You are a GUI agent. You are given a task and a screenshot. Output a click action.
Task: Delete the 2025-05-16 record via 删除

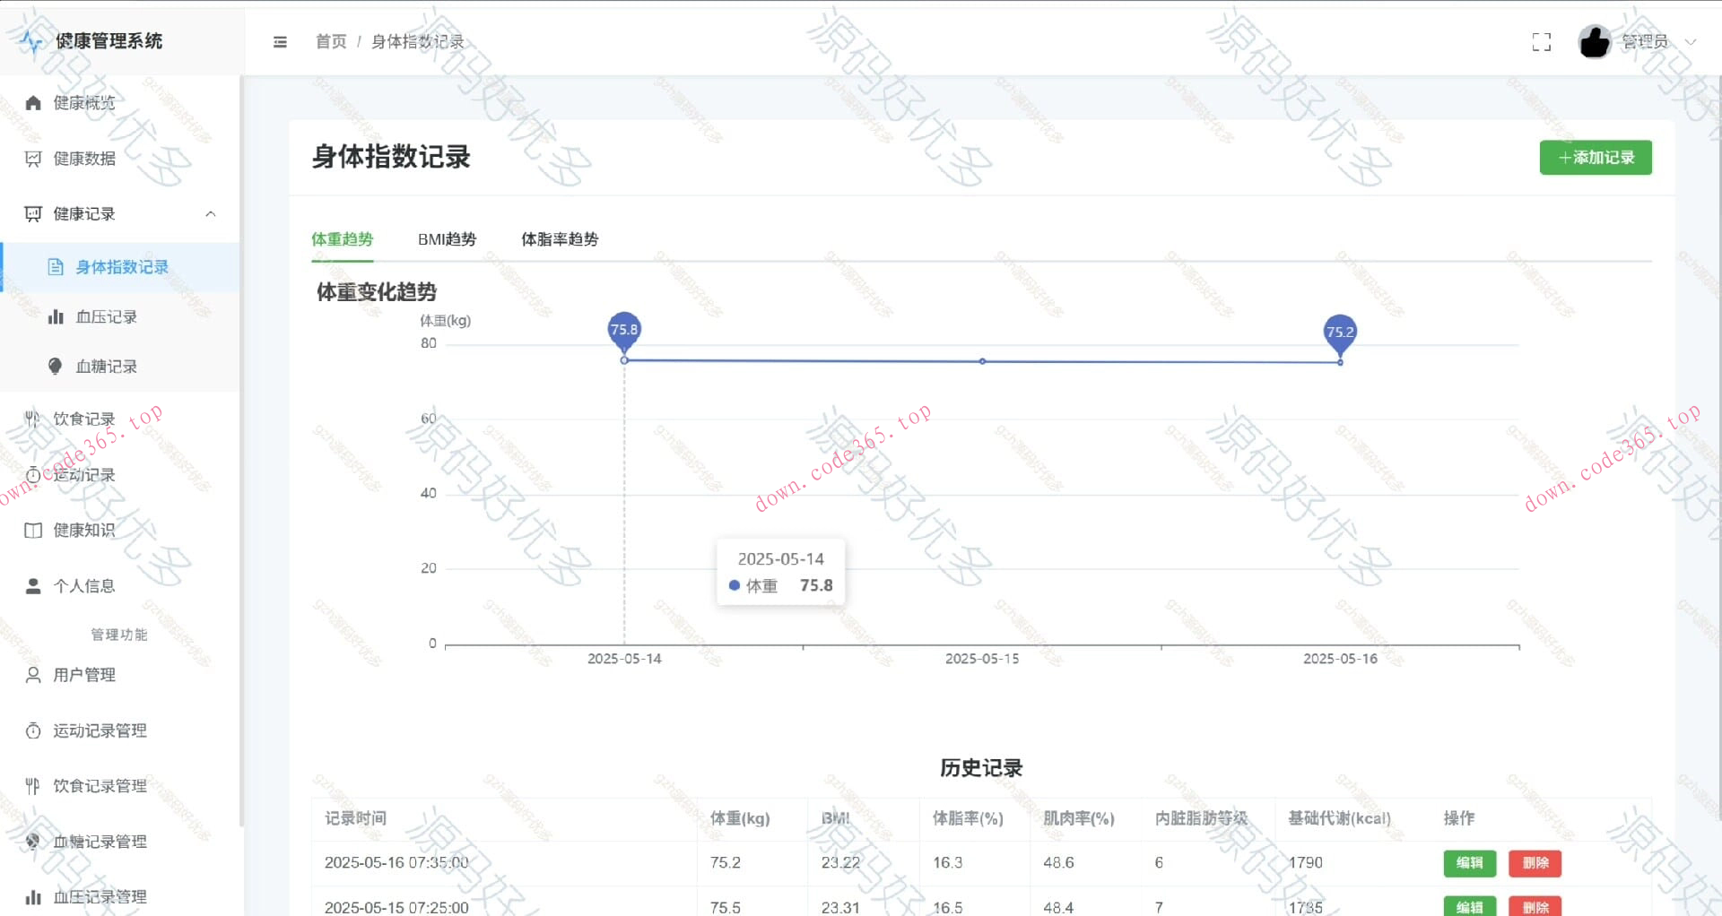1535,863
